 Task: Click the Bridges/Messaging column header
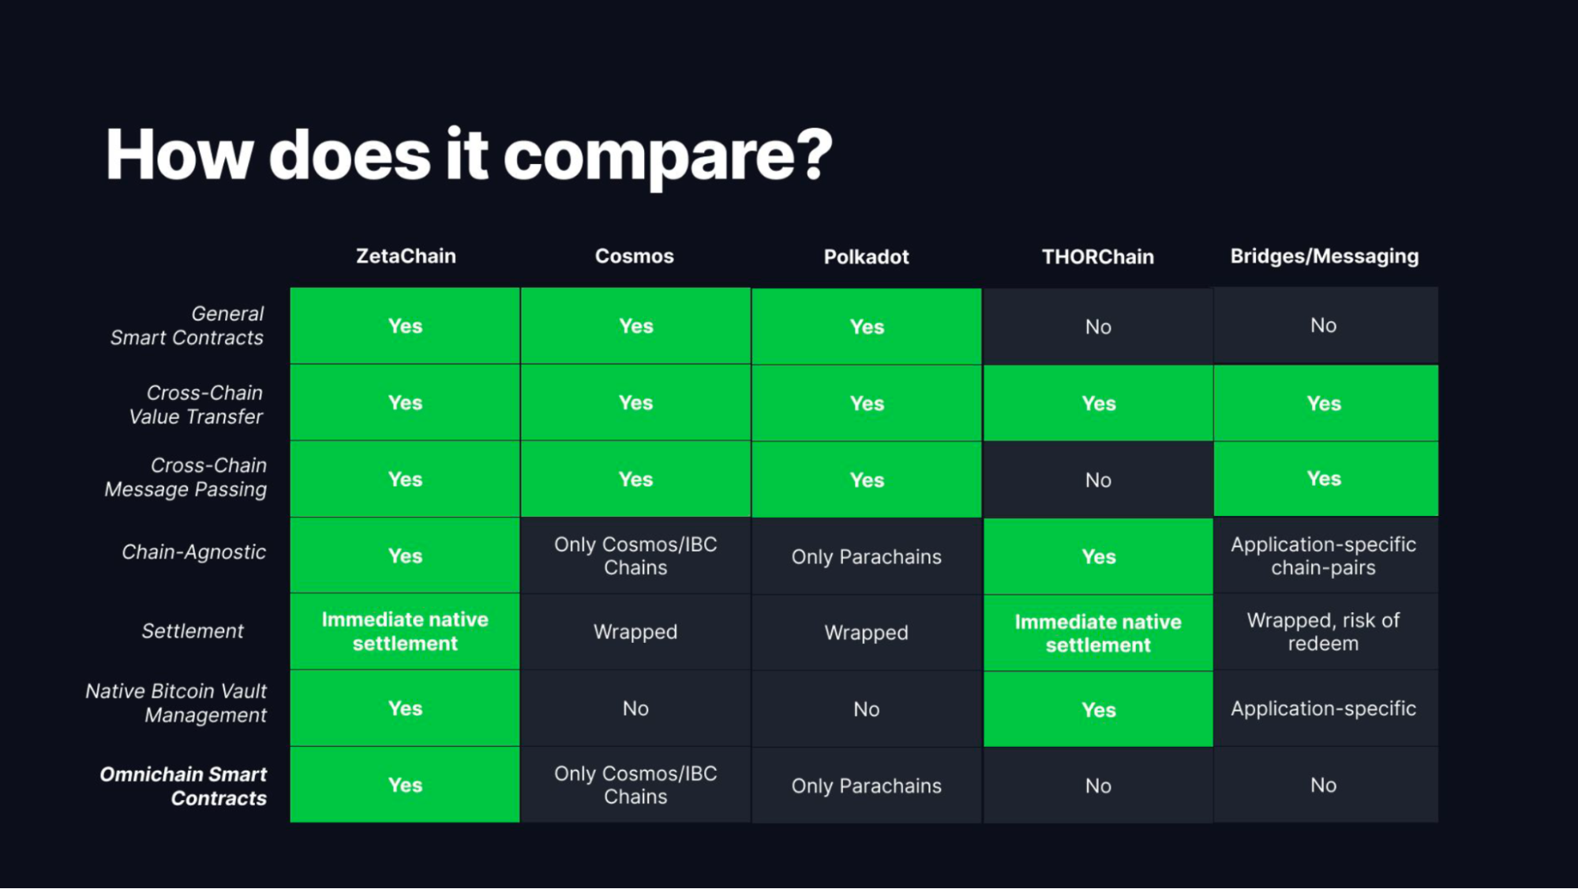tap(1325, 256)
